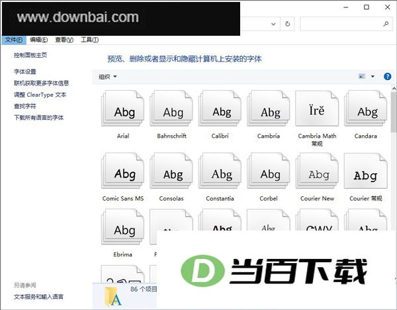Select the Consolas font icon

[x=171, y=171]
